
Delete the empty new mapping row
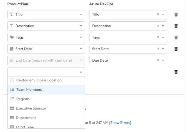pos(176,72)
